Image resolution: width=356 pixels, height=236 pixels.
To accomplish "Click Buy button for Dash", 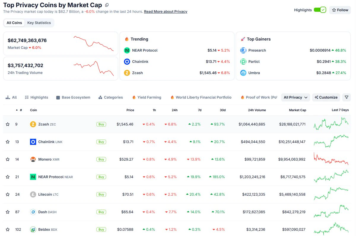I will coord(101,212).
